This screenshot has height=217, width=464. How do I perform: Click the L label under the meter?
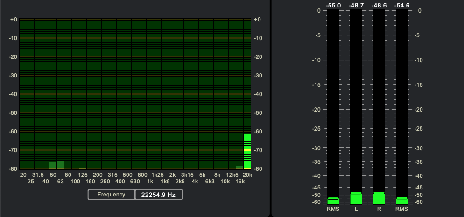click(x=356, y=209)
